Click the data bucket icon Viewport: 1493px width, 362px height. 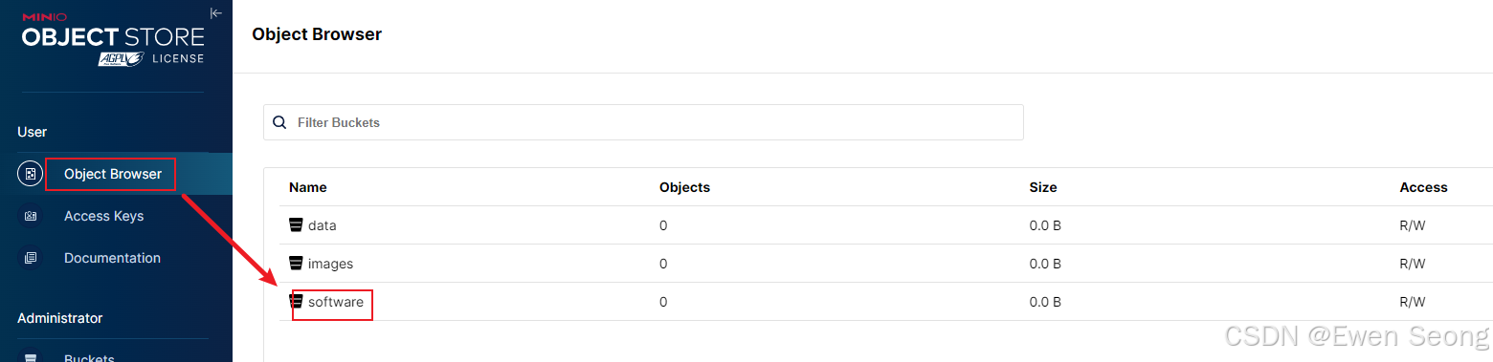point(296,225)
